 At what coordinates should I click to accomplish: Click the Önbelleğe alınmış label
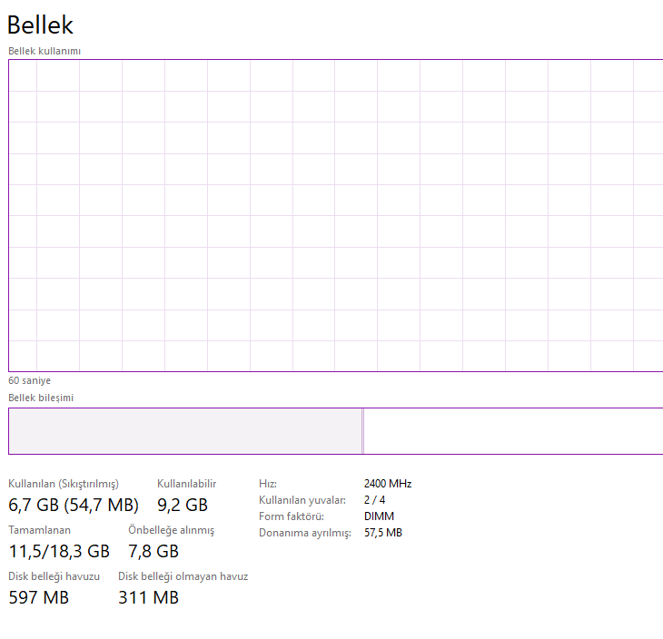[171, 530]
